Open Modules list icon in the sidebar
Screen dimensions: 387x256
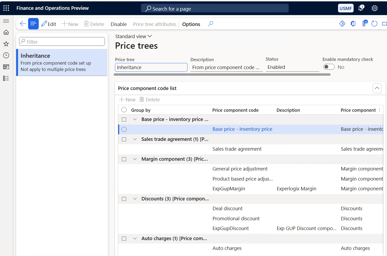coord(6,78)
